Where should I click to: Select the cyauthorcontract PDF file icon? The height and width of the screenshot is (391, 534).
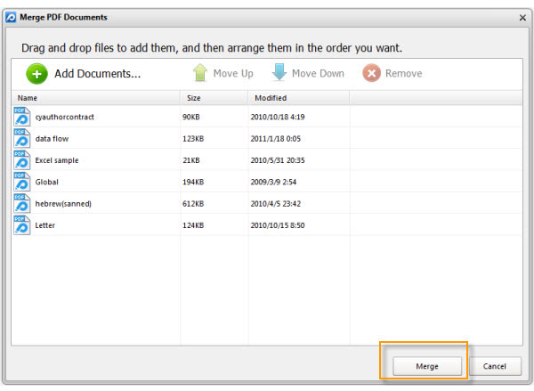tap(21, 117)
